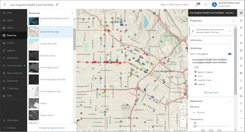Toggle Show in map legend switch
This screenshot has height=132, width=245.
230,54
